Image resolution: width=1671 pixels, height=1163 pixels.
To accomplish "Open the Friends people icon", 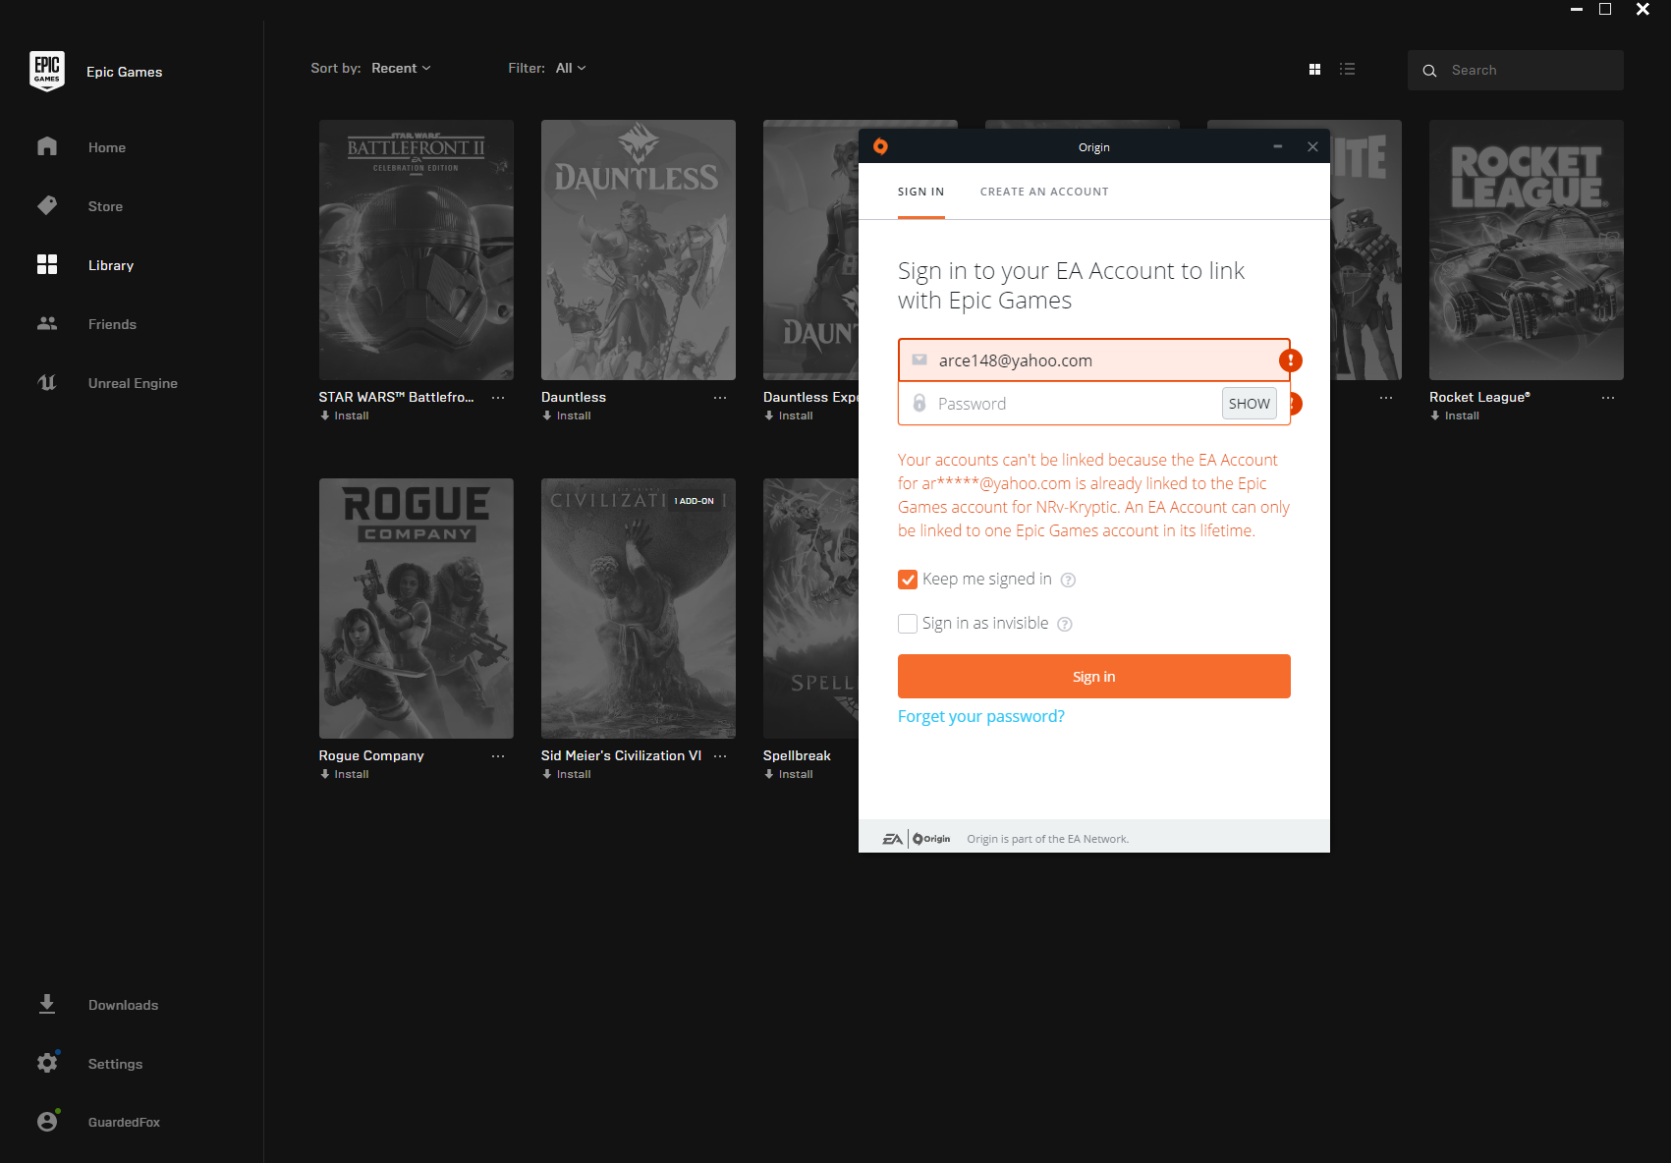I will pyautogui.click(x=47, y=323).
